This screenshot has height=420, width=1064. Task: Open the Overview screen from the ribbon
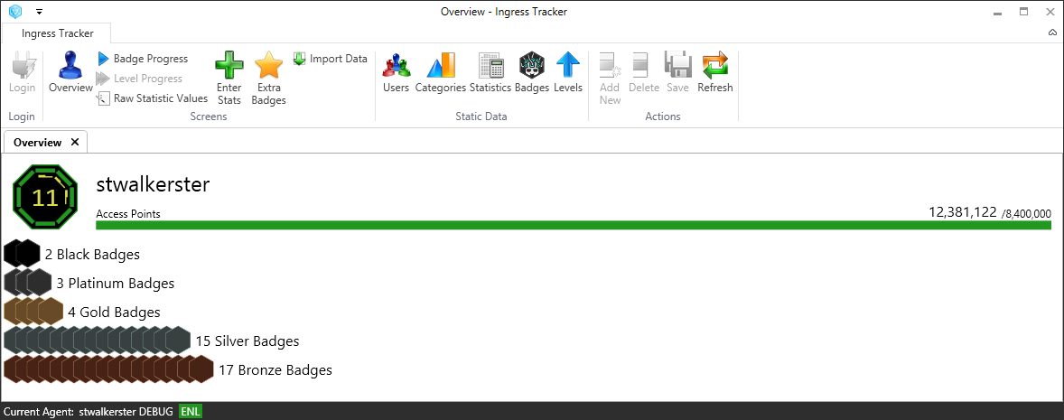pos(70,73)
